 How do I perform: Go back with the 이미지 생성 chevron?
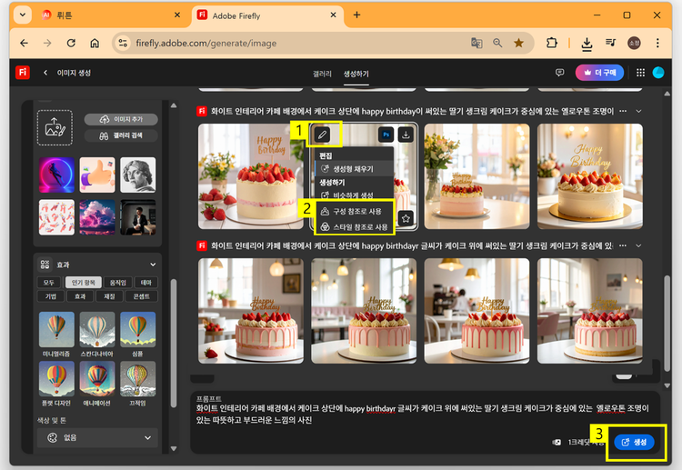[x=45, y=73]
